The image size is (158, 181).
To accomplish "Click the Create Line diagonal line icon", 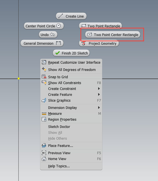I will pos(61,16).
